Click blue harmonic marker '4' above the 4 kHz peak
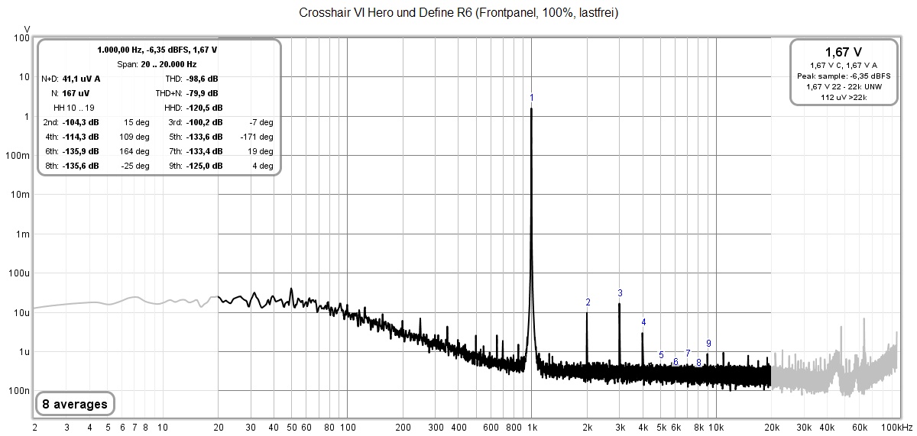 (x=643, y=322)
